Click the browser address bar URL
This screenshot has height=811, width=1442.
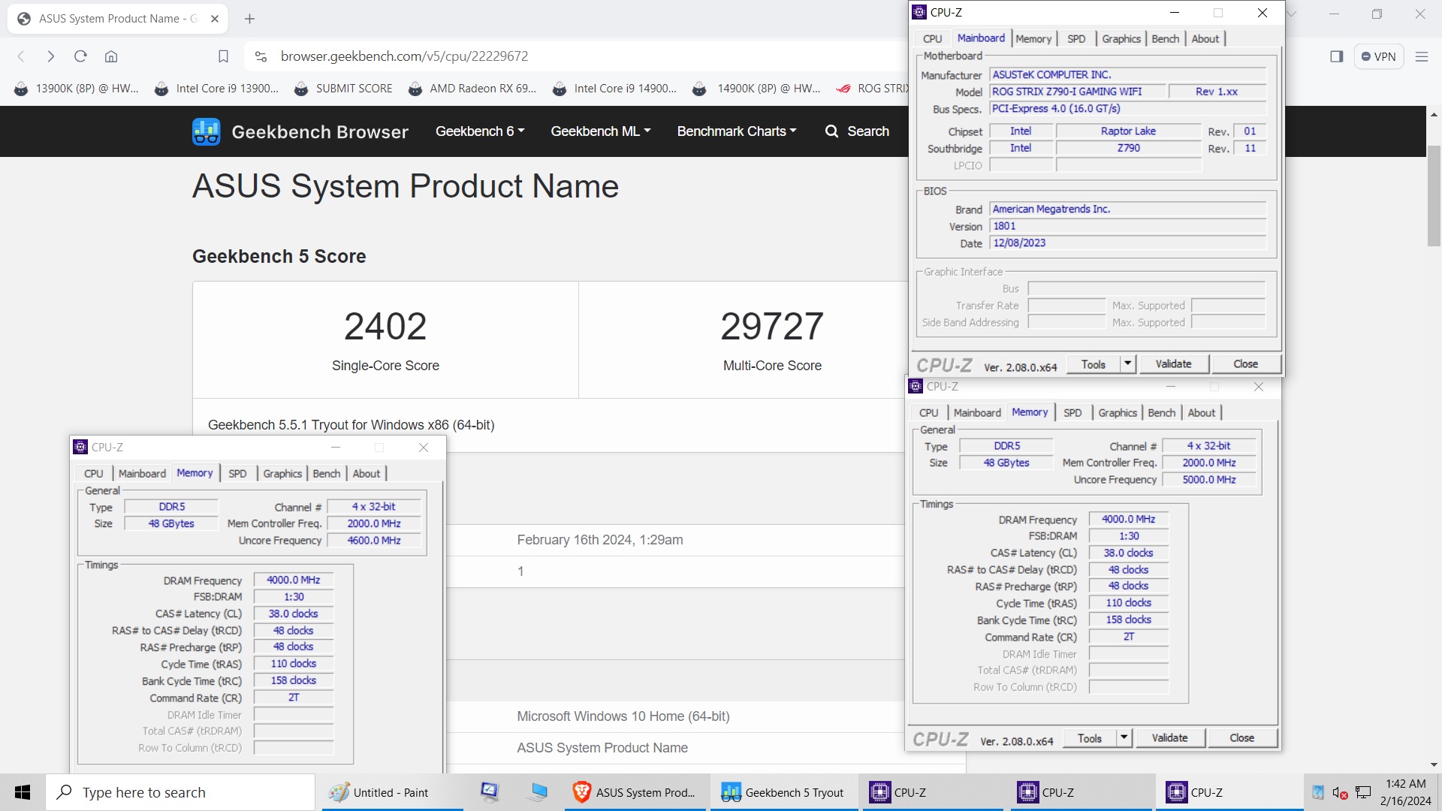tap(404, 56)
